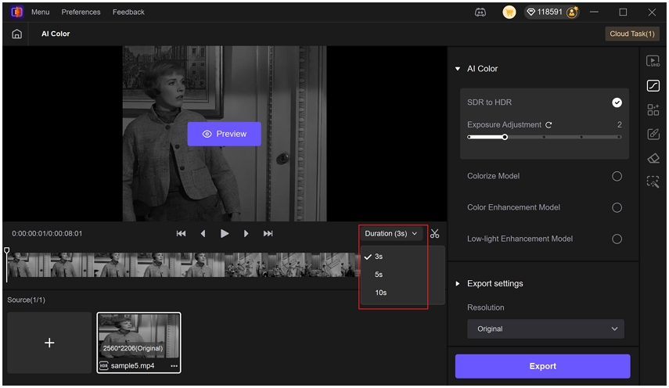Open the Feedback menu
669x388 pixels.
[128, 12]
